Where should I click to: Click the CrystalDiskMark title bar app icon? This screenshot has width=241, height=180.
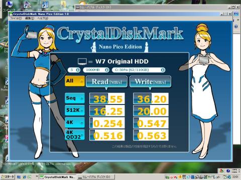(11, 14)
